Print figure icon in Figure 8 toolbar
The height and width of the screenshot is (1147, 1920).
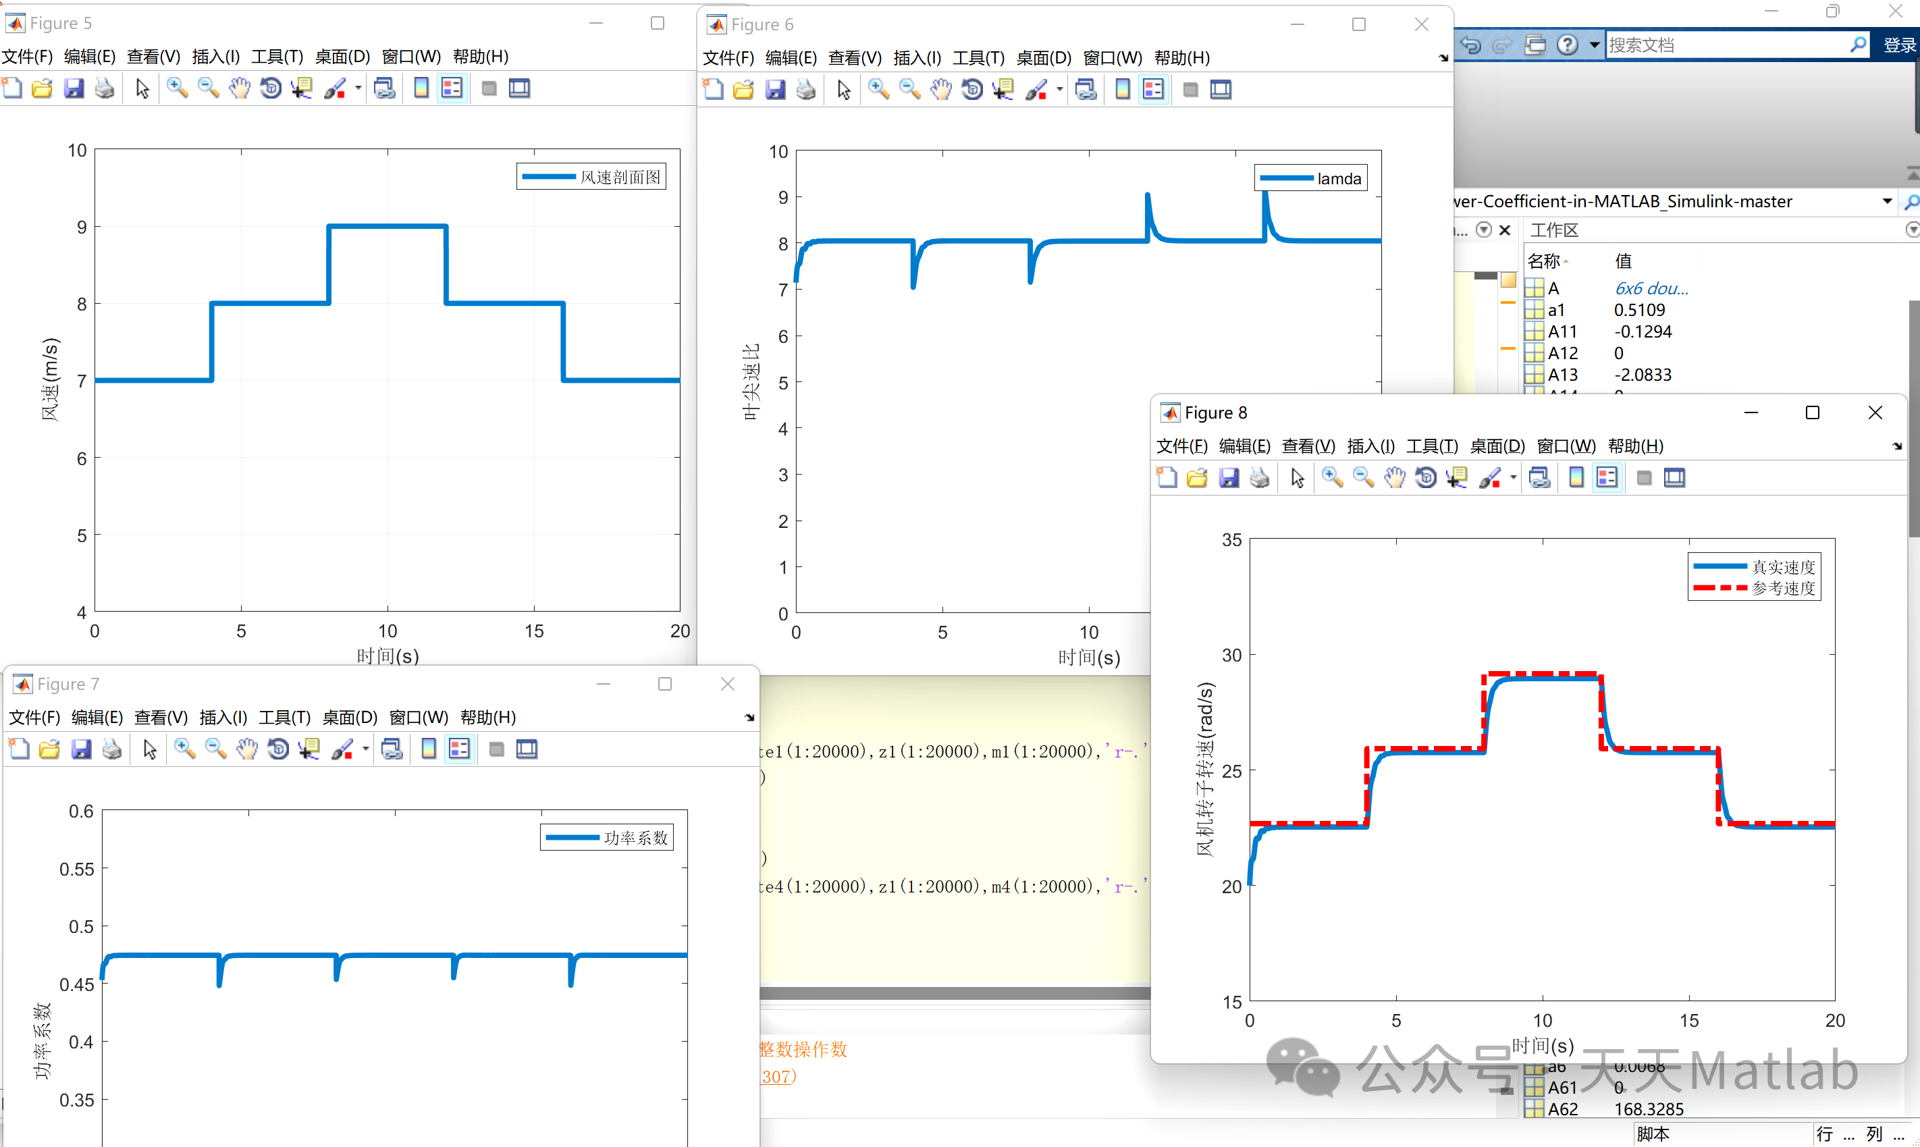[x=1259, y=478]
